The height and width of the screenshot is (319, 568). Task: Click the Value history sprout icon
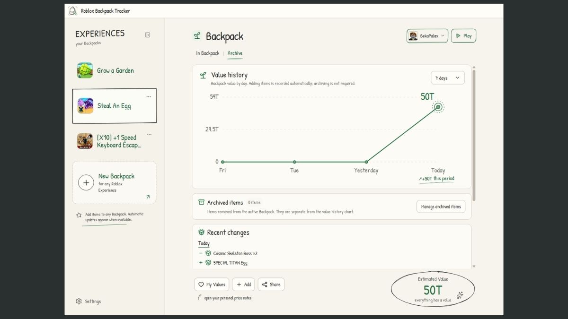pos(203,75)
